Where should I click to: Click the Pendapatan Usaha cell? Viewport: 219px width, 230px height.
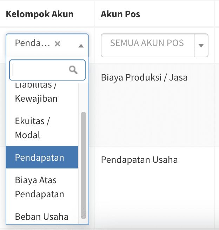[139, 160]
